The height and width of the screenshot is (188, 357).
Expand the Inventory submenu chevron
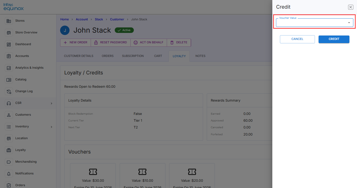pyautogui.click(x=51, y=127)
